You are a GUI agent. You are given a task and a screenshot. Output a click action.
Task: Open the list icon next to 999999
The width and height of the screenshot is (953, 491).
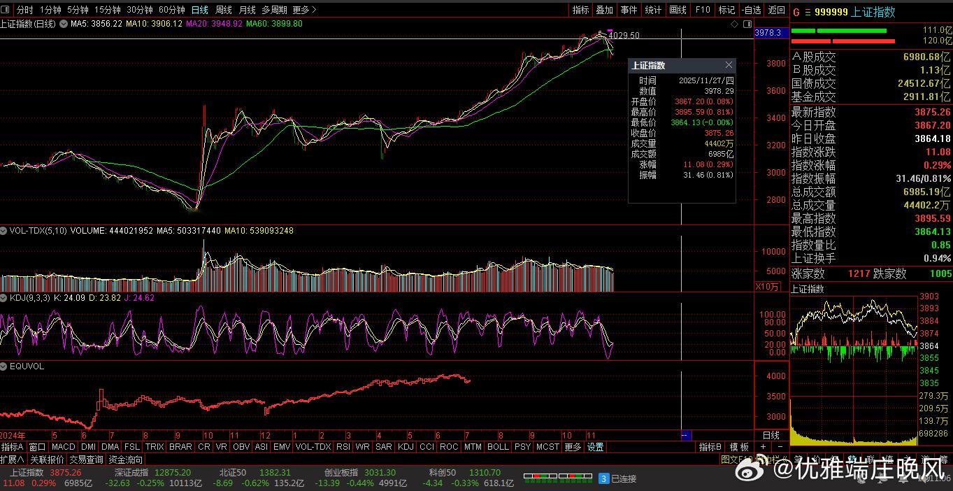808,12
